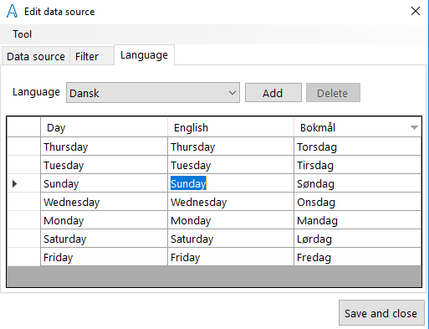This screenshot has height=329, width=429.
Task: Click Monday in the English column
Action: click(x=231, y=220)
